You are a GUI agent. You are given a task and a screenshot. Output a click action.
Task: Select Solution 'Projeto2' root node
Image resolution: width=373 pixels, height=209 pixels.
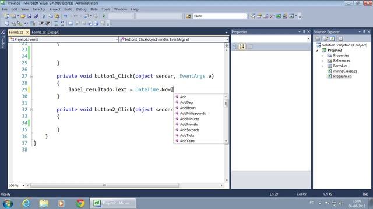click(344, 45)
